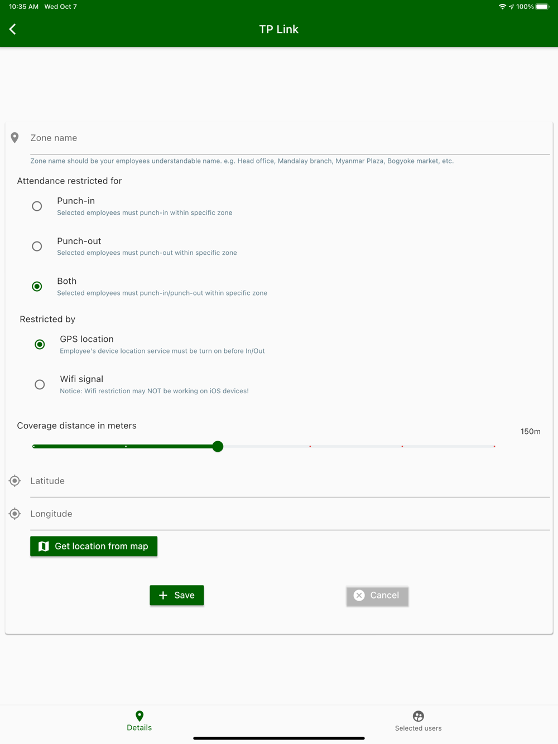This screenshot has height=744, width=558.
Task: Tap the Selected users people icon
Action: point(419,716)
